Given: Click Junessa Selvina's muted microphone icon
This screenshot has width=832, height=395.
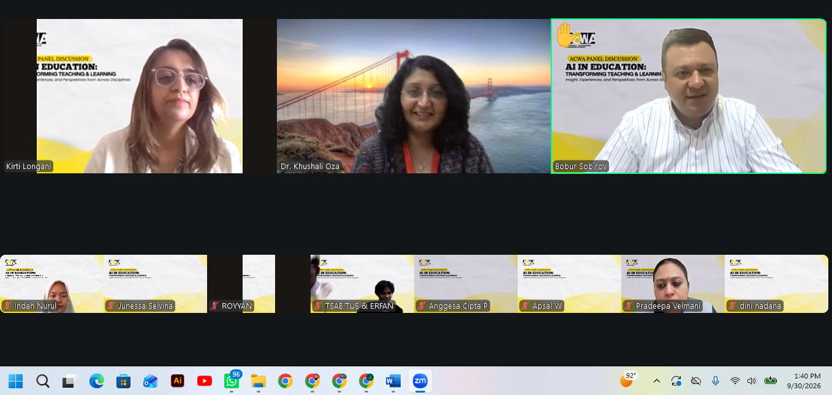Looking at the screenshot, I should pos(112,306).
